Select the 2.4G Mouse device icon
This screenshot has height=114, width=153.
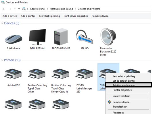point(14,39)
